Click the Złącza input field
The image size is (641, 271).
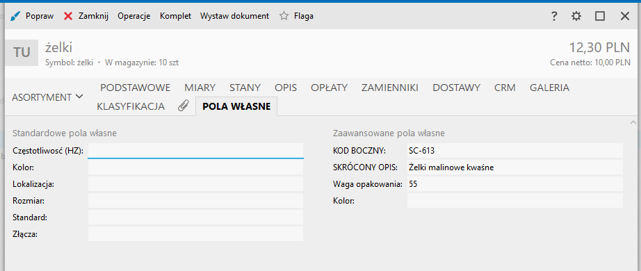195,234
